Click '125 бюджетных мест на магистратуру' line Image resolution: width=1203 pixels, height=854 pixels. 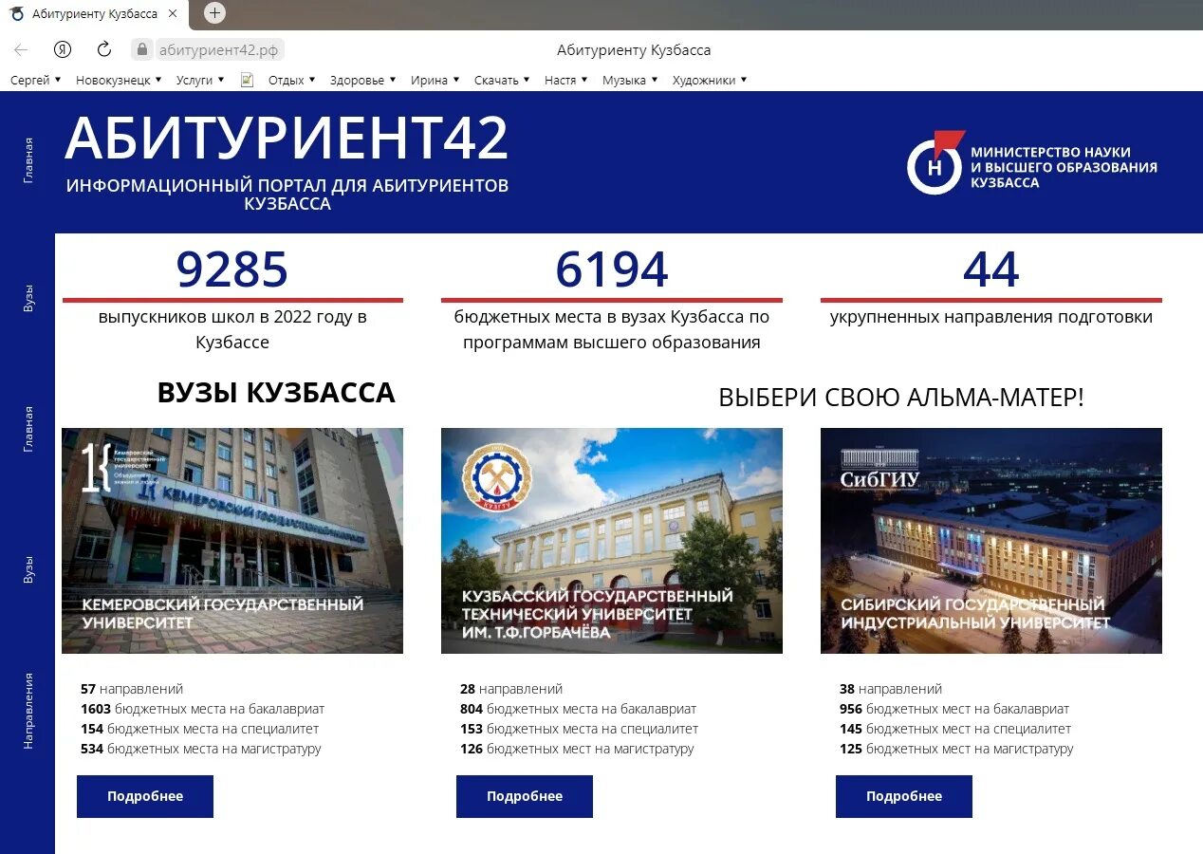tap(956, 749)
